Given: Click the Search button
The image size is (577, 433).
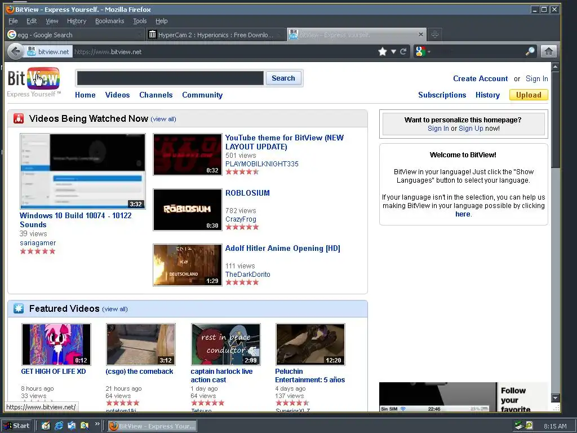Looking at the screenshot, I should 283,78.
